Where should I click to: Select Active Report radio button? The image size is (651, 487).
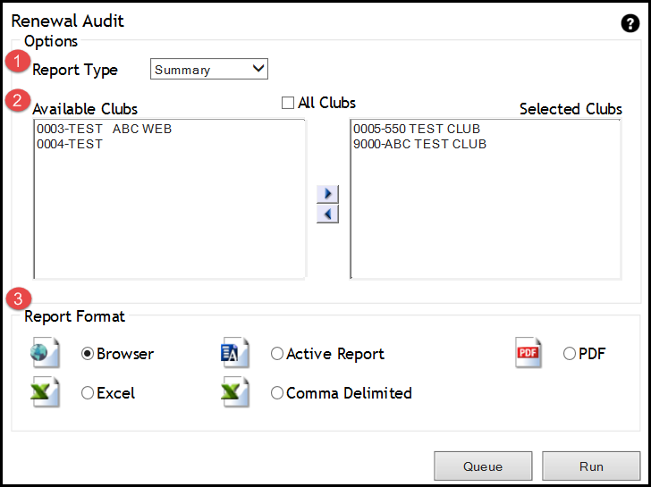point(277,354)
